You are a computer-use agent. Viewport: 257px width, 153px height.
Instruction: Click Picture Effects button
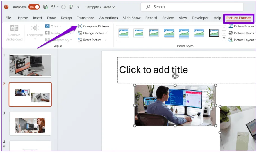point(242,33)
